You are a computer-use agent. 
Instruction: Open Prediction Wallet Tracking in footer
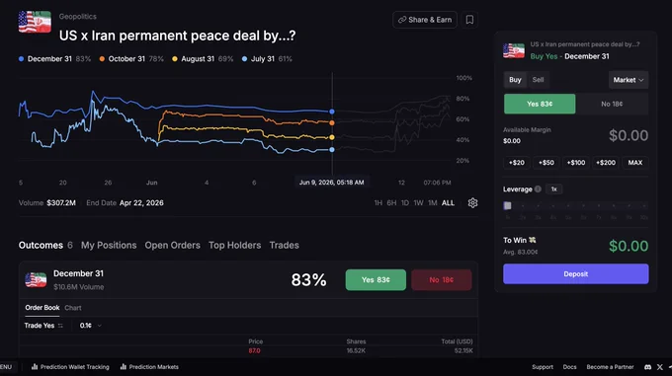(70, 367)
